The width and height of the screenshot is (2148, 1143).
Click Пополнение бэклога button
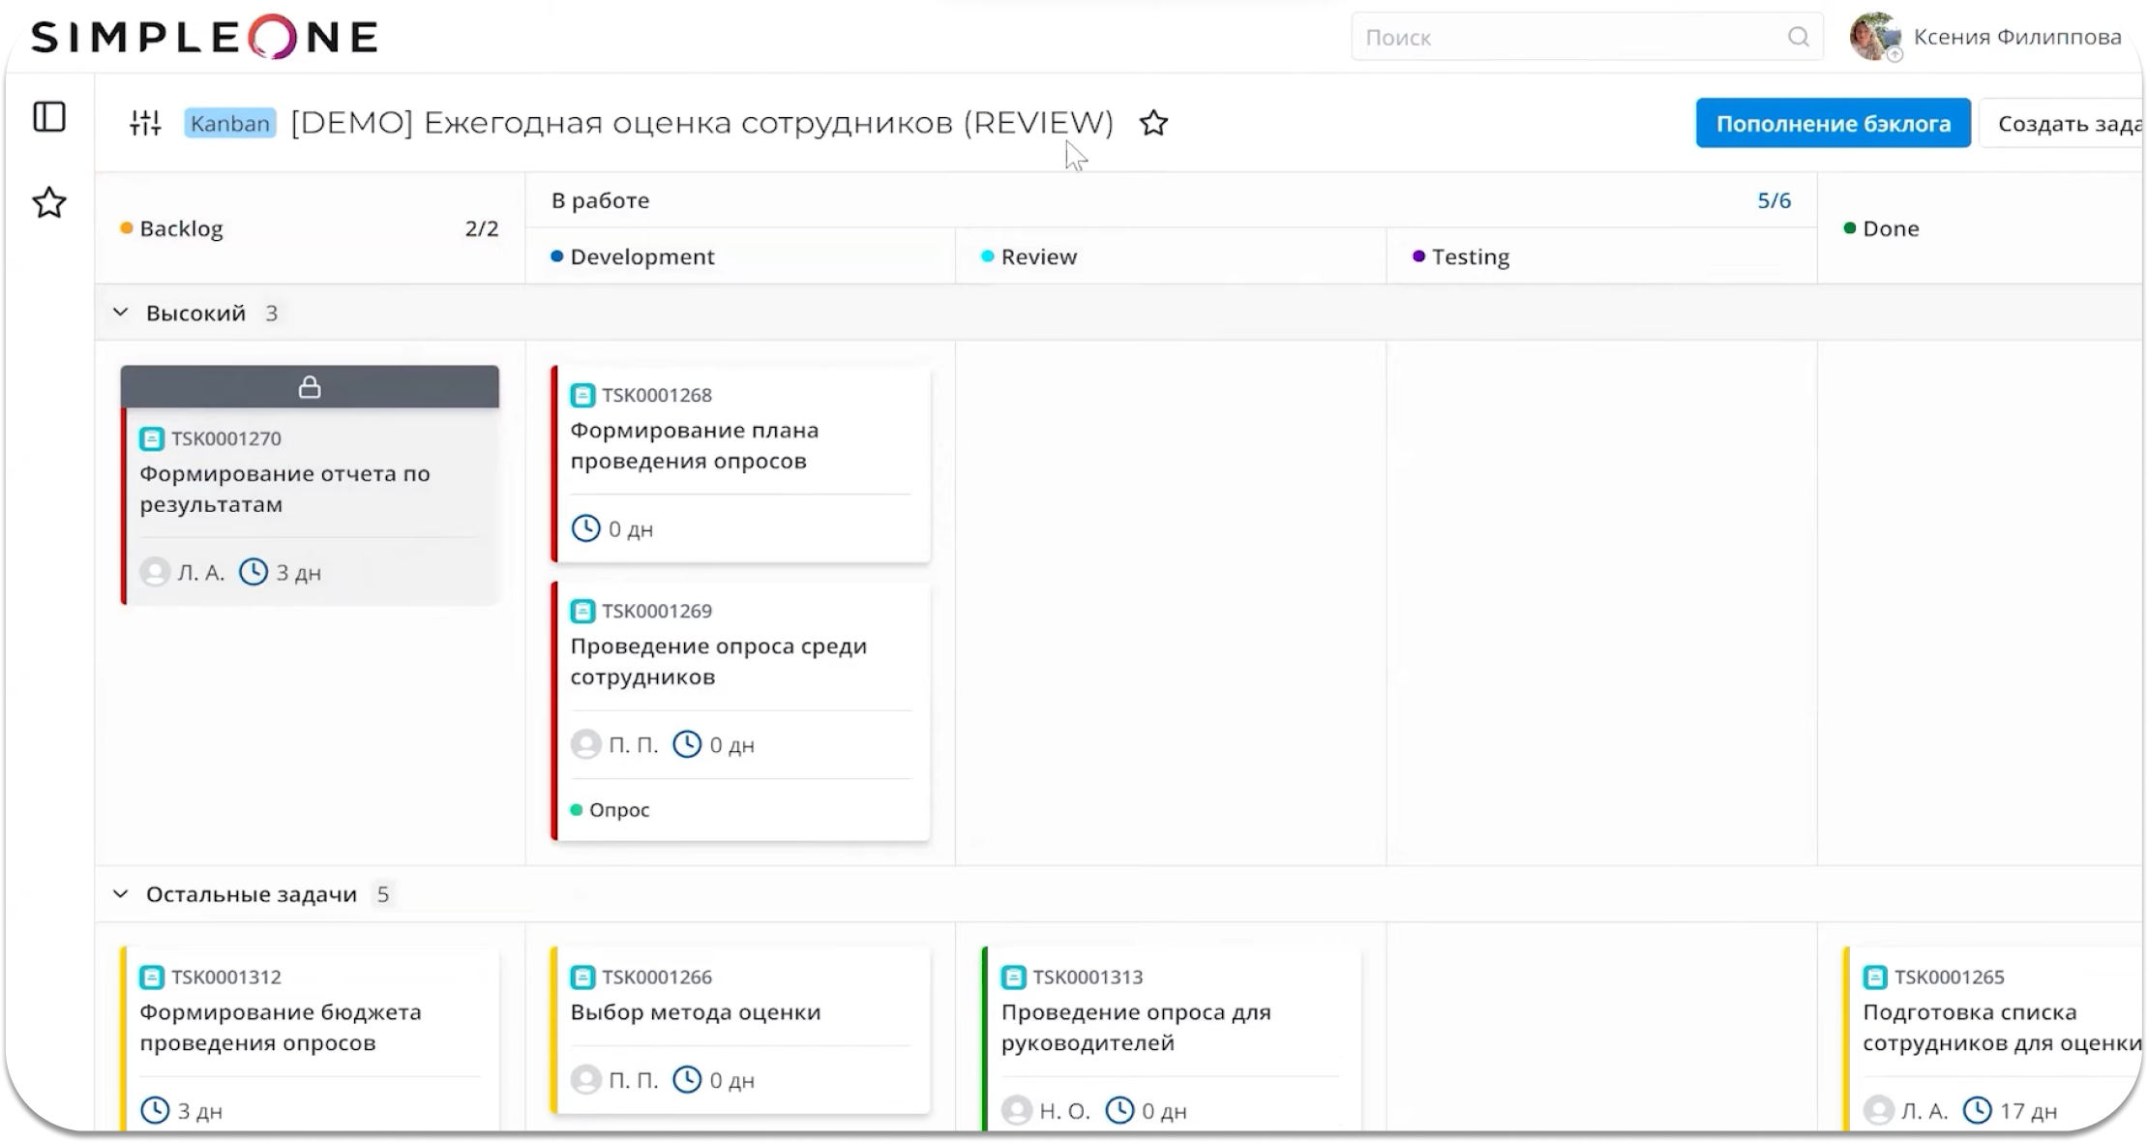click(1833, 123)
